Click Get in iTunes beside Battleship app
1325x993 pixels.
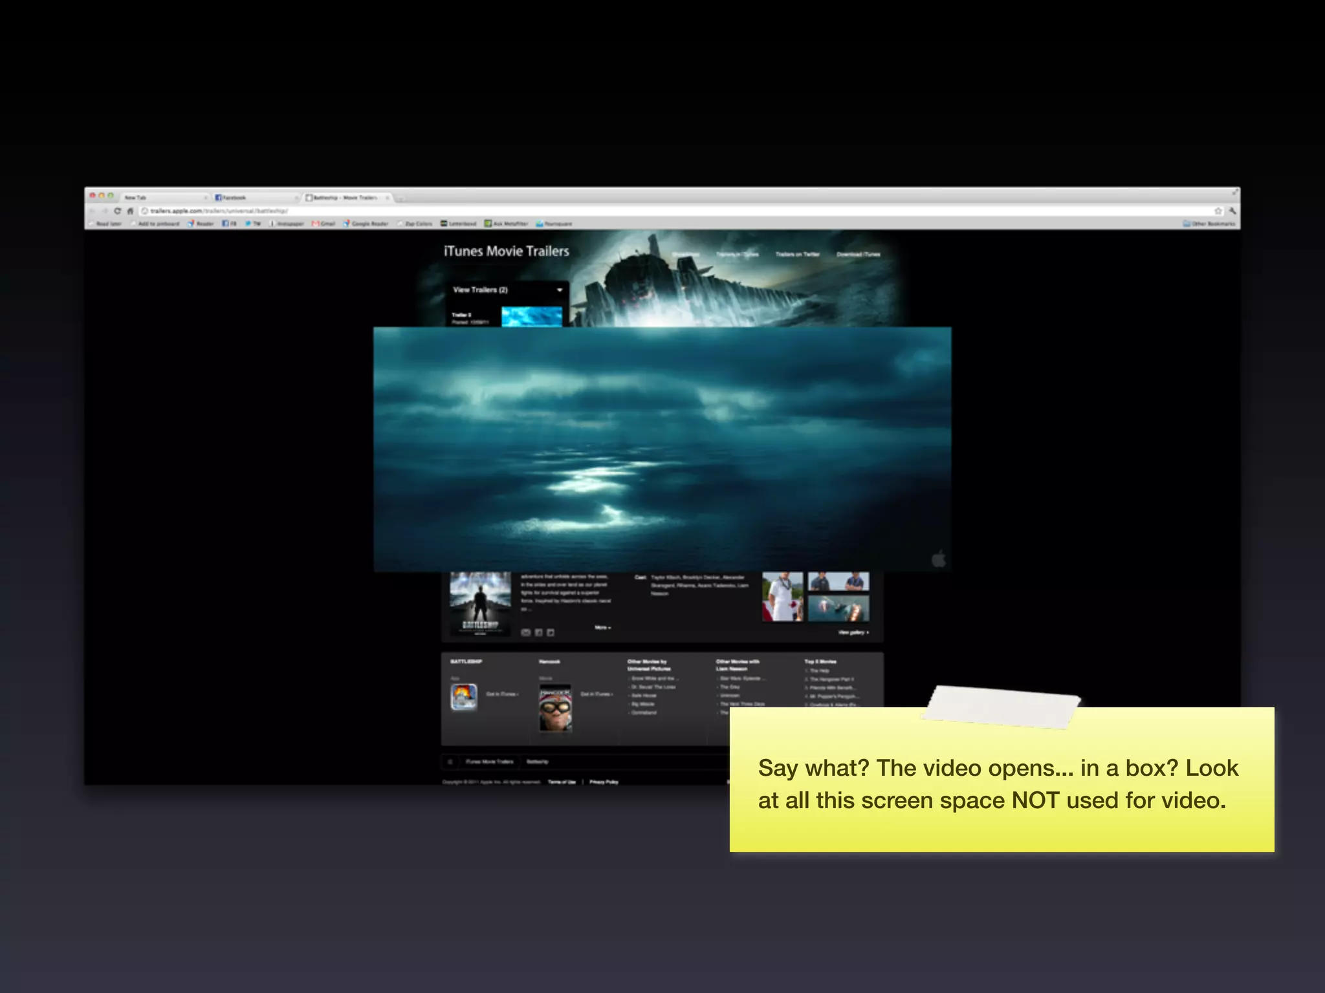tap(502, 694)
